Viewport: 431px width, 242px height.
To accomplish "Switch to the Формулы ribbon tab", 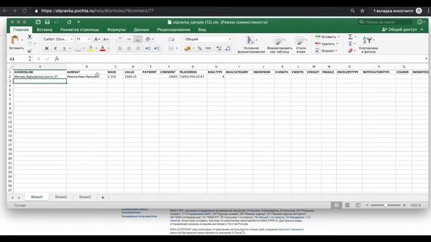I will (x=117, y=30).
